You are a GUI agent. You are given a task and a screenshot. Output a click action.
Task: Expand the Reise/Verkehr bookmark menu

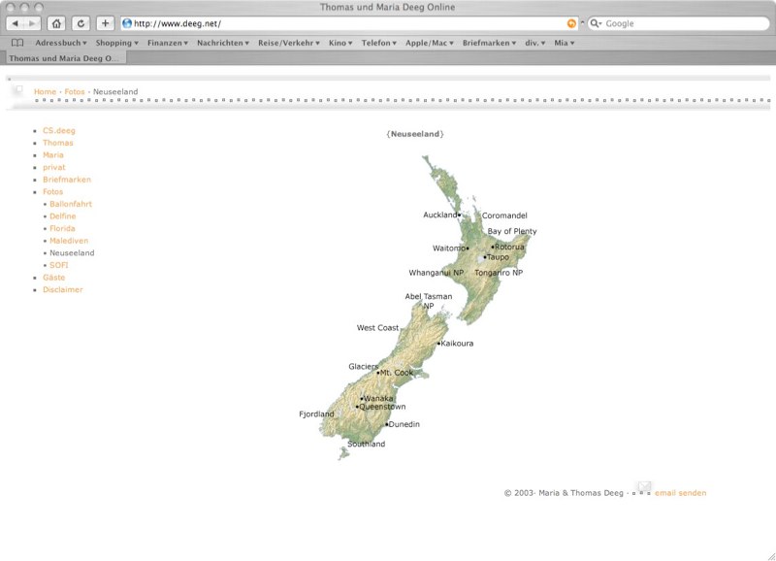tap(288, 43)
